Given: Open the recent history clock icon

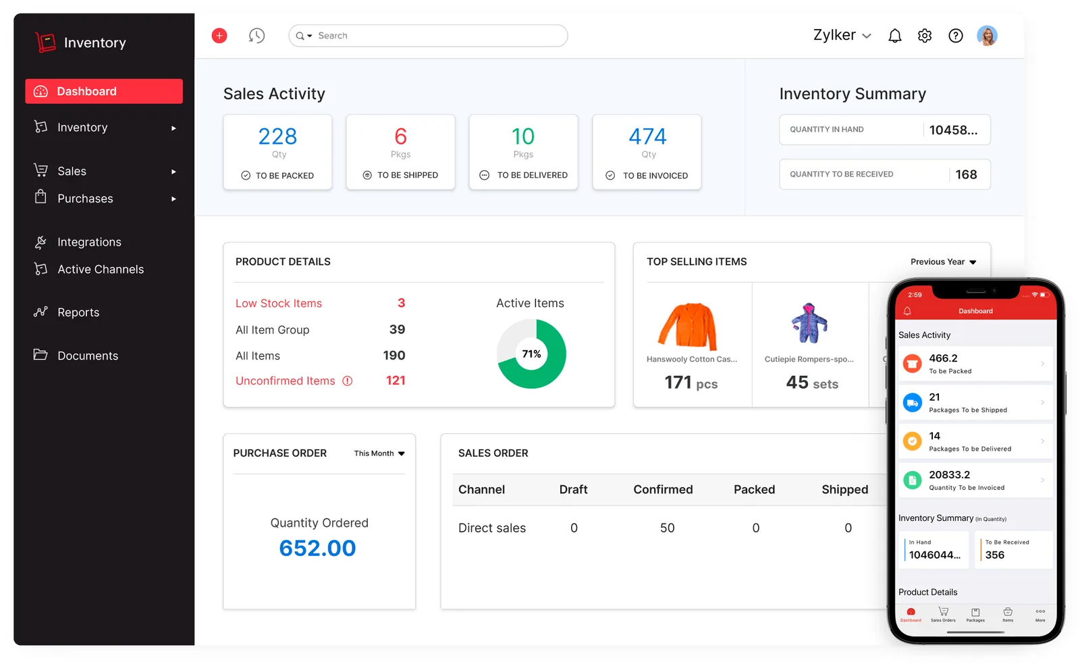Looking at the screenshot, I should [x=256, y=36].
